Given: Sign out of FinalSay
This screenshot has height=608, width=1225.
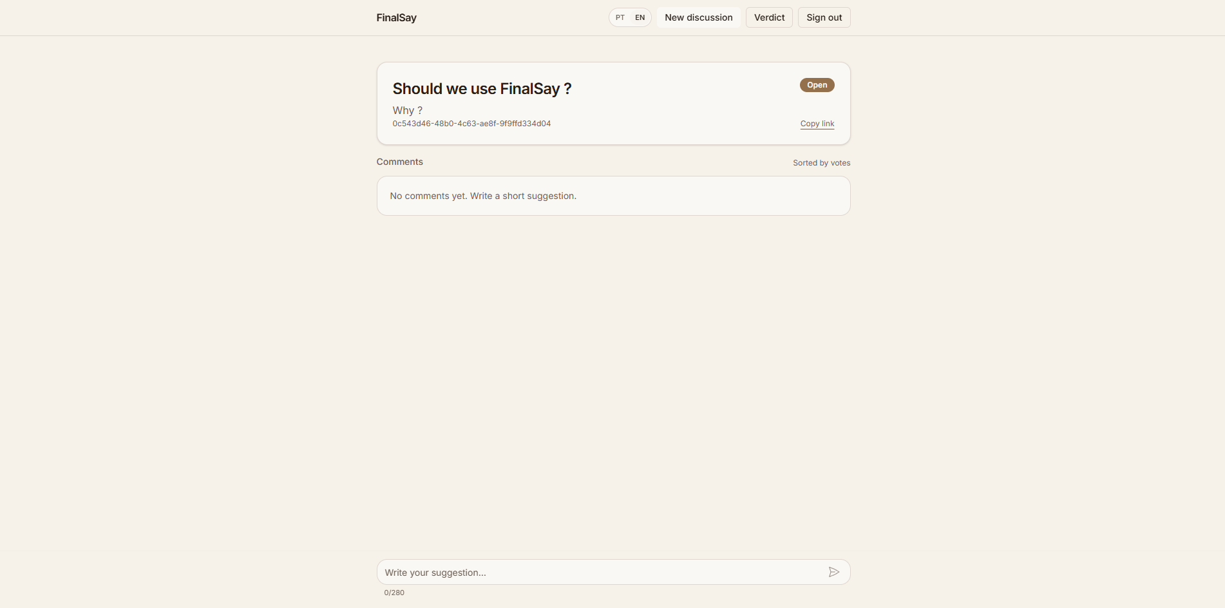Looking at the screenshot, I should coord(824,17).
